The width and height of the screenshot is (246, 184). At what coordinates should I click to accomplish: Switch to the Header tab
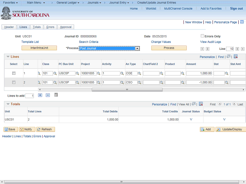[x=9, y=27]
